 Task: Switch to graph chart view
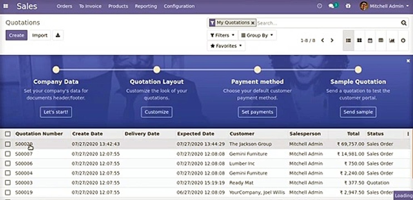click(392, 41)
